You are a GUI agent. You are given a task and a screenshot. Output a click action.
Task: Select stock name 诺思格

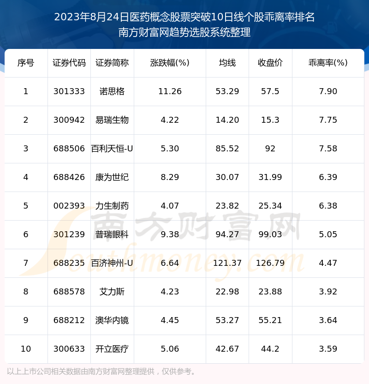click(112, 91)
